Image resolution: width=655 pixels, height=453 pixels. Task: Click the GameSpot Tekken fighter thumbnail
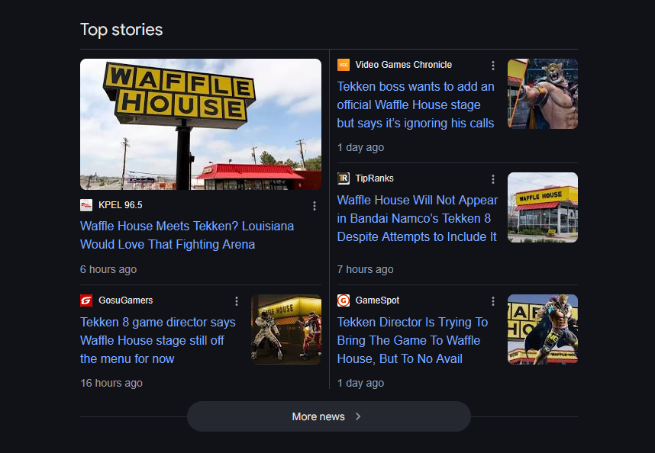tap(543, 329)
